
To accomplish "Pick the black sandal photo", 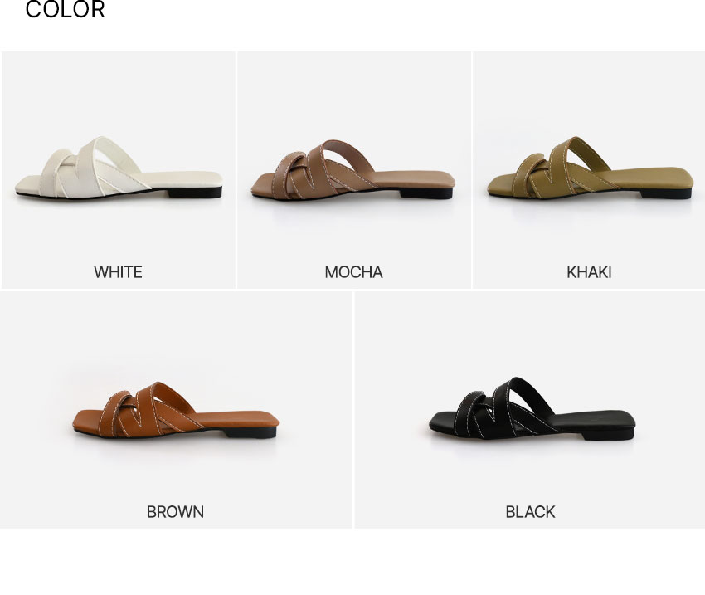I will pyautogui.click(x=532, y=408).
